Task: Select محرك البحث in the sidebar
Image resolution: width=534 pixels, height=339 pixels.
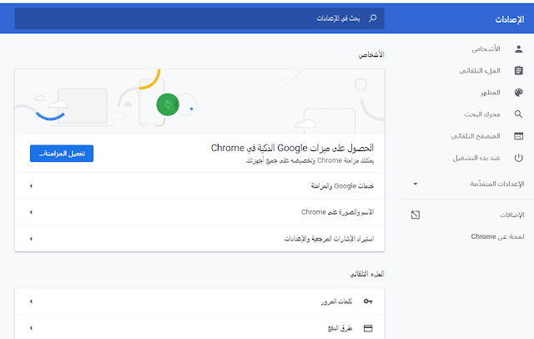Action: pyautogui.click(x=482, y=114)
